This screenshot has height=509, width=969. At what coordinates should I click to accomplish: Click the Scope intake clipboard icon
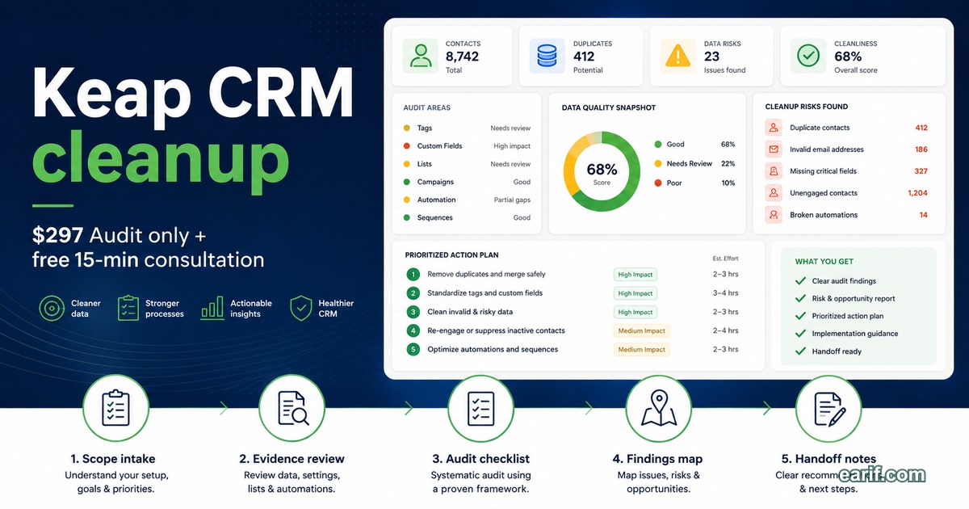116,408
